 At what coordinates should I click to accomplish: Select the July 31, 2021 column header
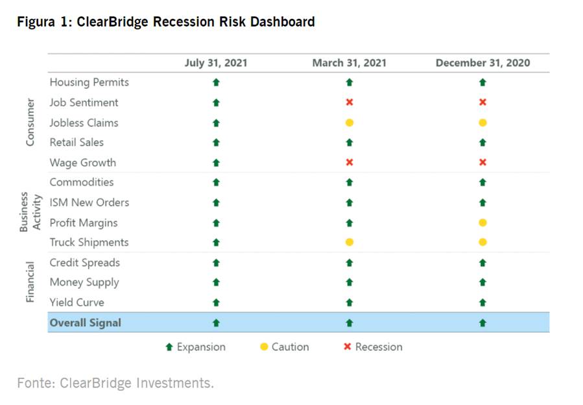pyautogui.click(x=217, y=63)
